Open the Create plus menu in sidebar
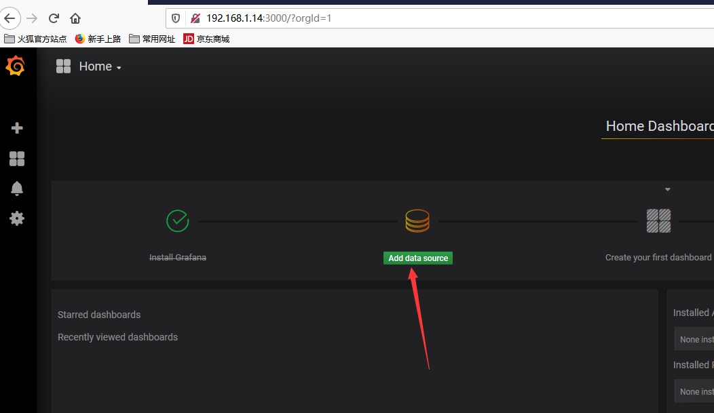Viewport: 714px width, 413px height. tap(17, 127)
